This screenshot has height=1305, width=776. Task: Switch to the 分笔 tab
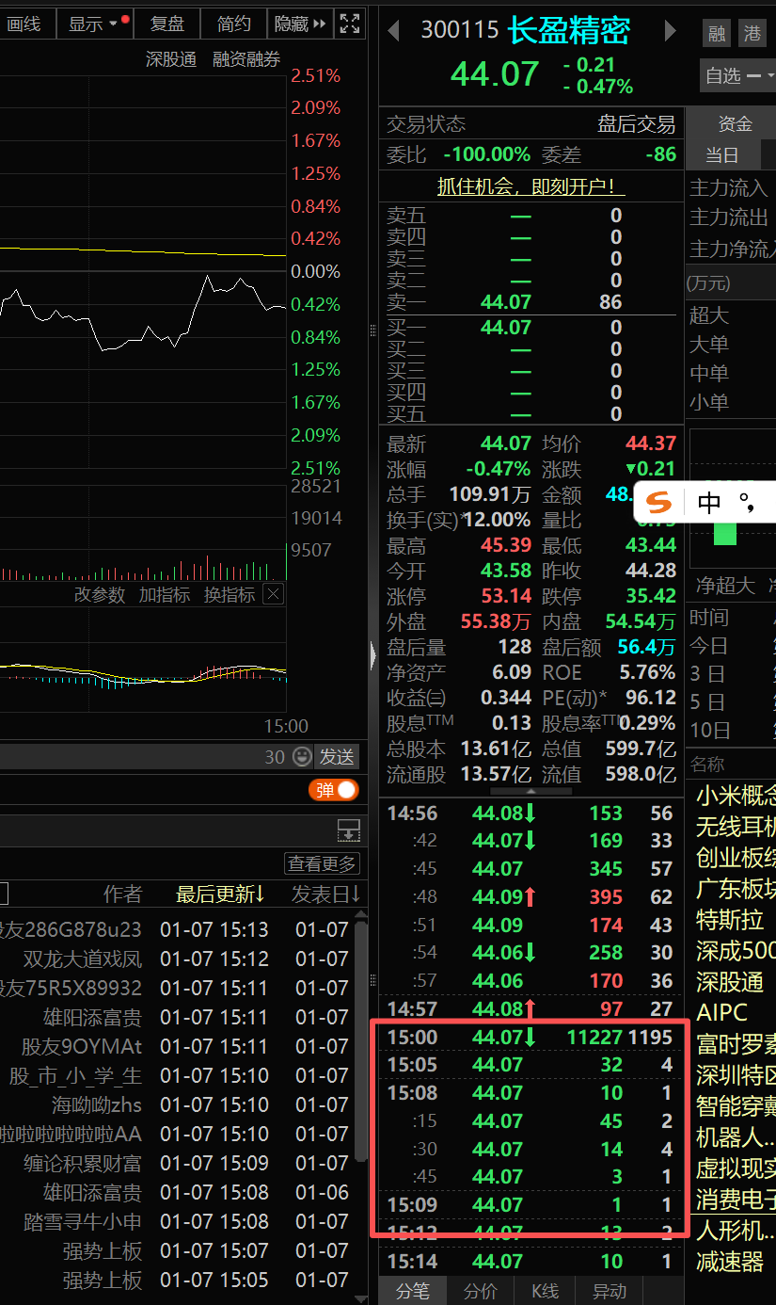pos(412,1290)
